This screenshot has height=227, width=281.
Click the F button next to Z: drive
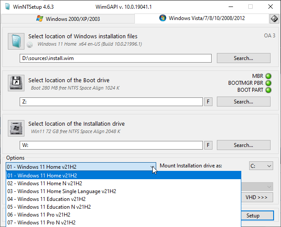tap(208, 102)
